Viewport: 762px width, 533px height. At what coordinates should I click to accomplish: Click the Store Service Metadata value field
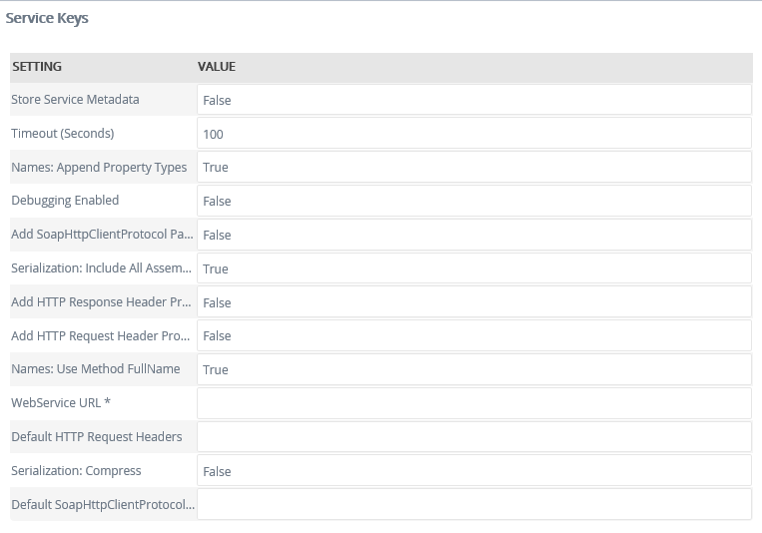473,100
